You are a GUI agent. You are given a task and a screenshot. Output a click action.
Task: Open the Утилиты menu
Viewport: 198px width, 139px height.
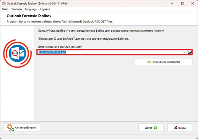click(16, 9)
